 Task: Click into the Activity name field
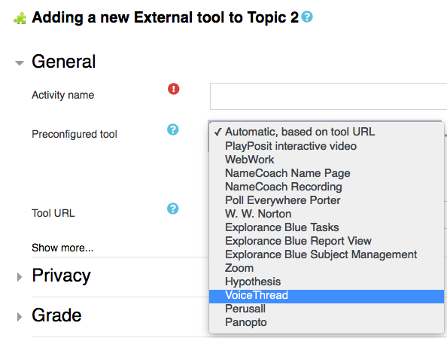[x=328, y=96]
